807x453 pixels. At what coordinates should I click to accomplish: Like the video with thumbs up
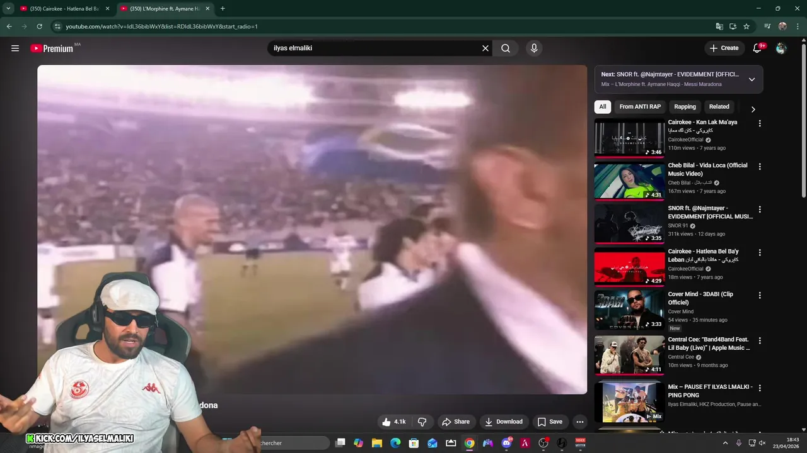394,422
